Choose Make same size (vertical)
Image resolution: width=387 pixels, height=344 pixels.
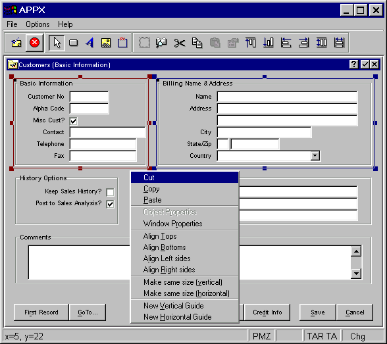[184, 282]
